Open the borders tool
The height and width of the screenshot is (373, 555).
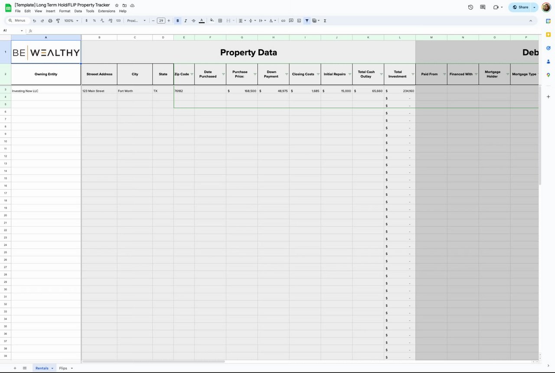click(220, 21)
